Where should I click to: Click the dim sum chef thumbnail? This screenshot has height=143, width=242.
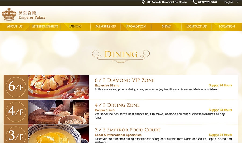click(x=59, y=112)
